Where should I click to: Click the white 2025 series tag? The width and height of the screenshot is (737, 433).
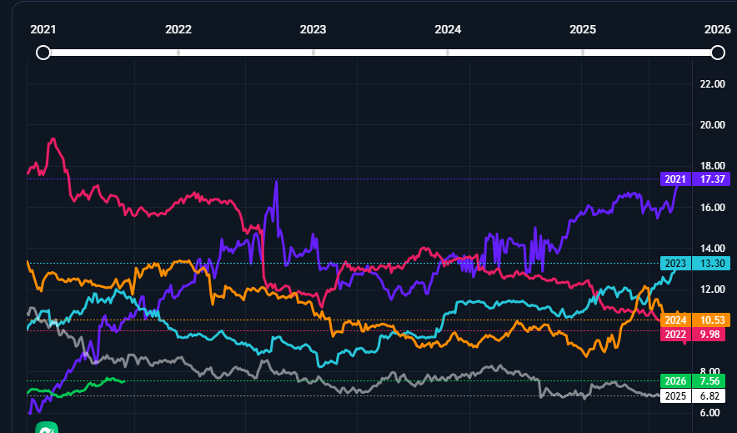(x=676, y=395)
